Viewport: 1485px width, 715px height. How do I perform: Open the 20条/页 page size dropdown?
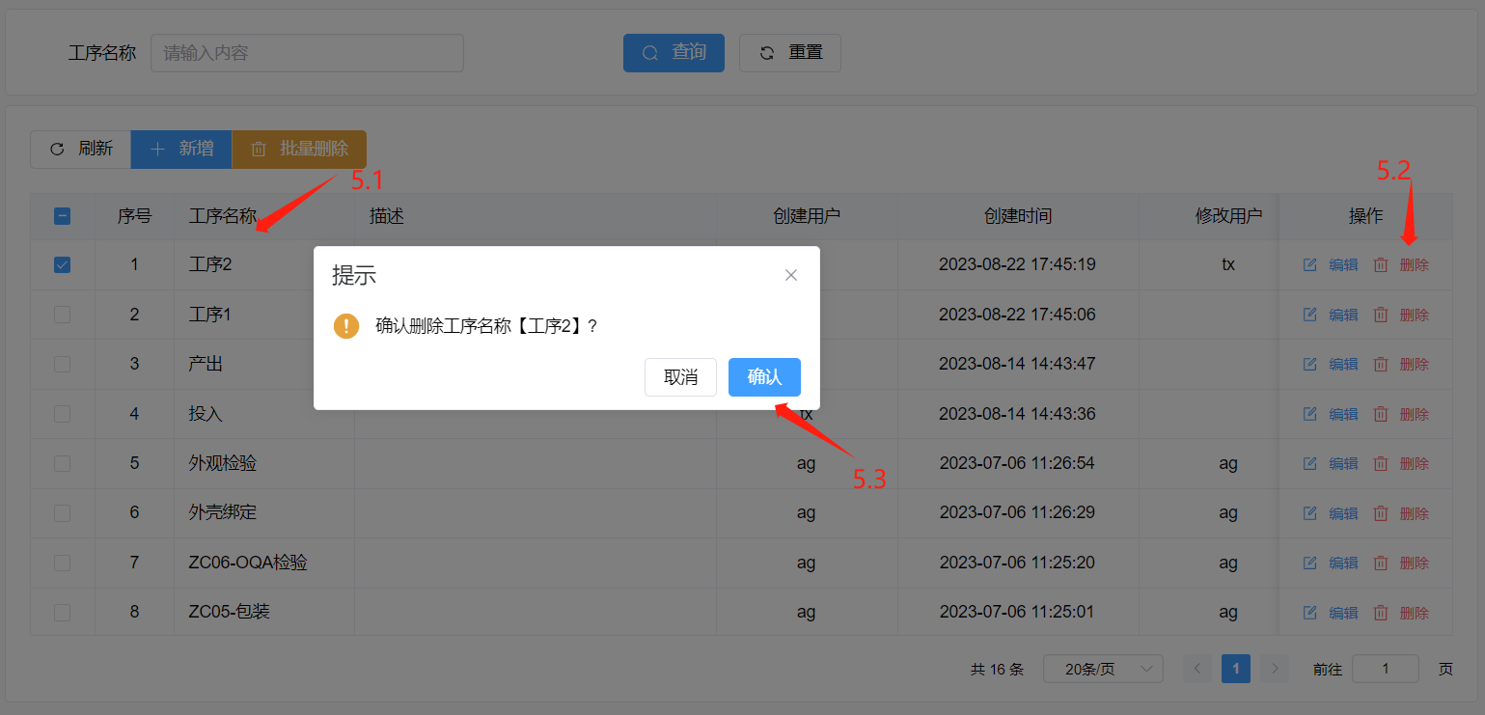pyautogui.click(x=1102, y=669)
